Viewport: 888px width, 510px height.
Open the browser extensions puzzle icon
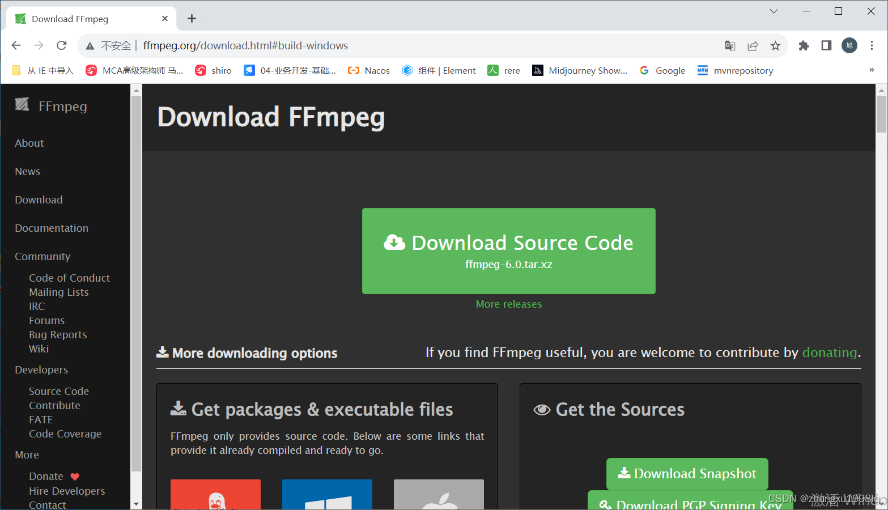tap(804, 46)
